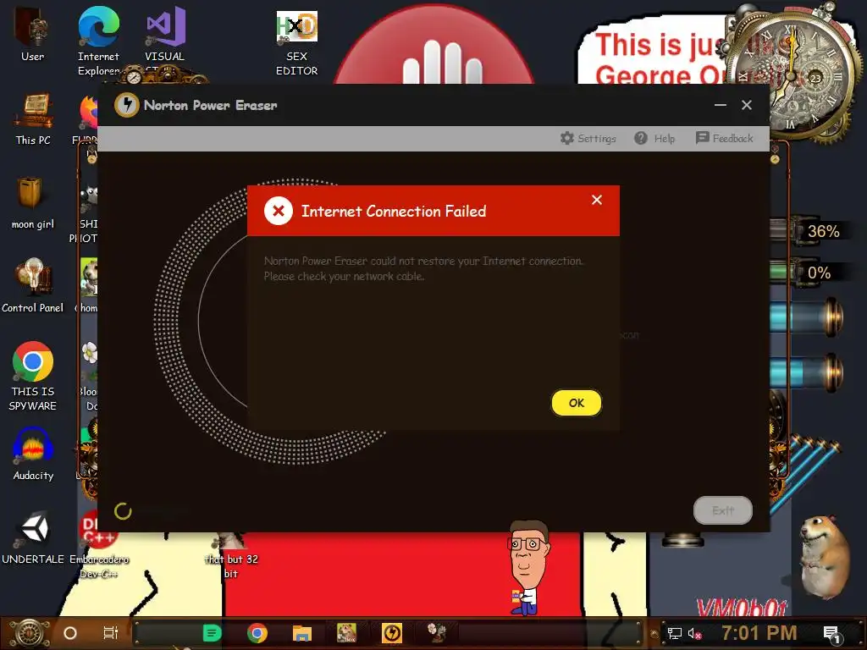Switch to Chrome on the taskbar
The image size is (867, 650).
(257, 633)
